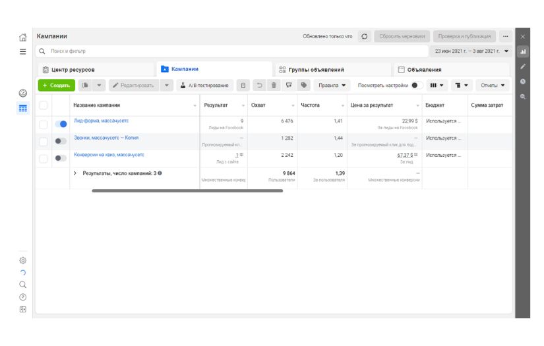The height and width of the screenshot is (346, 544).
Task: Open Результат column sort arrow
Action: coord(243,105)
